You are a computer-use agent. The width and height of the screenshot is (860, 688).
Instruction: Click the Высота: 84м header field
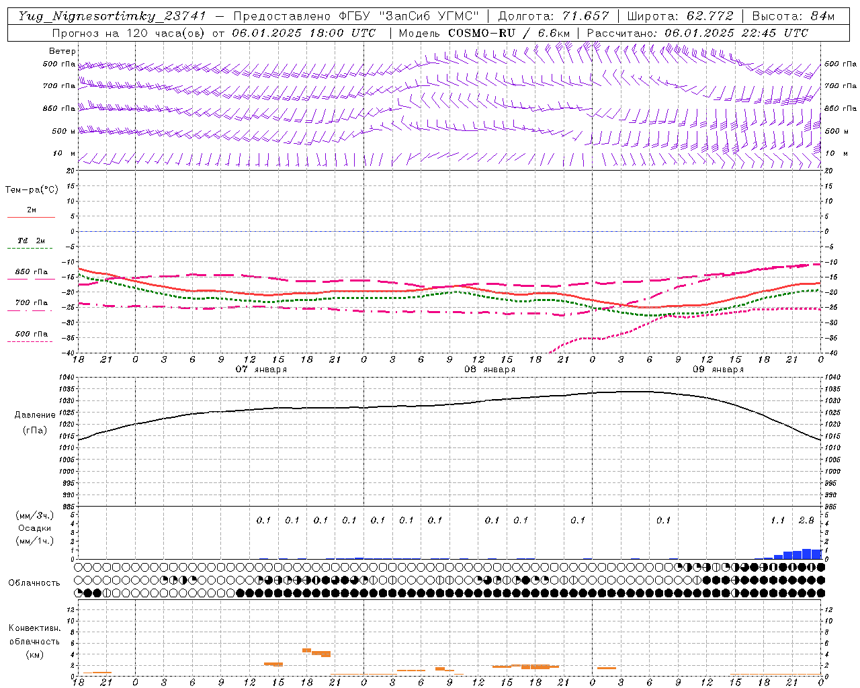tap(793, 17)
